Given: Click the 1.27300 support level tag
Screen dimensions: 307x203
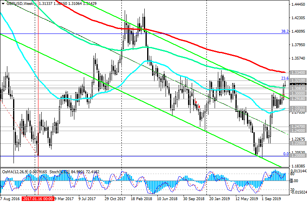Looking at the screenshot, I should point(298,111).
